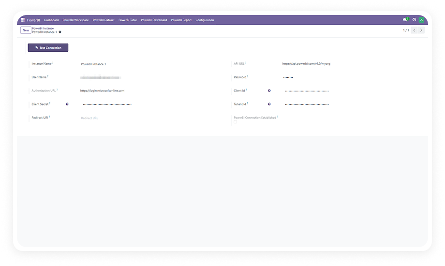
Task: Click the Authorization URL value
Action: coord(102,91)
